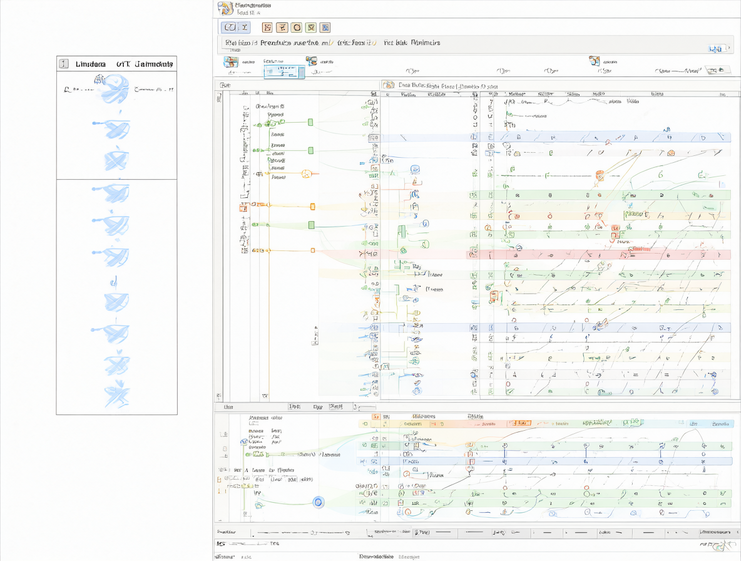Expand the small chevron at the gray bar's right end
The width and height of the screenshot is (741, 561).
(x=728, y=48)
